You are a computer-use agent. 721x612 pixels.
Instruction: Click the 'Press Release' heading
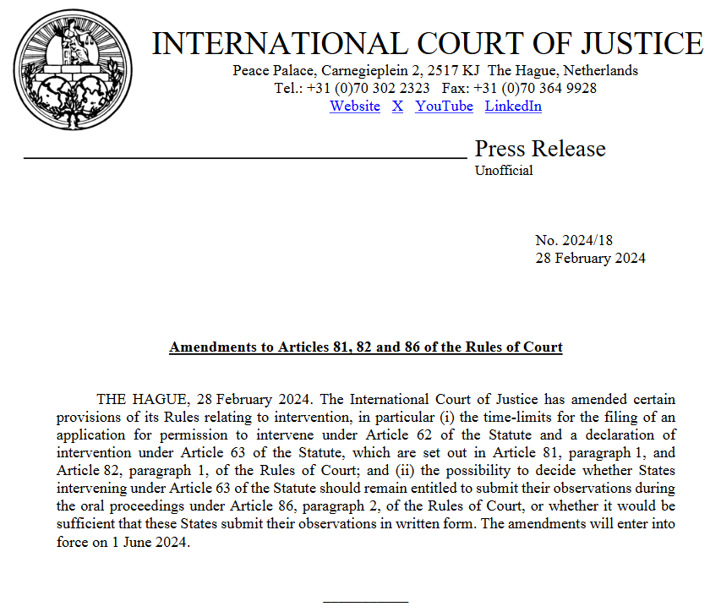click(540, 149)
